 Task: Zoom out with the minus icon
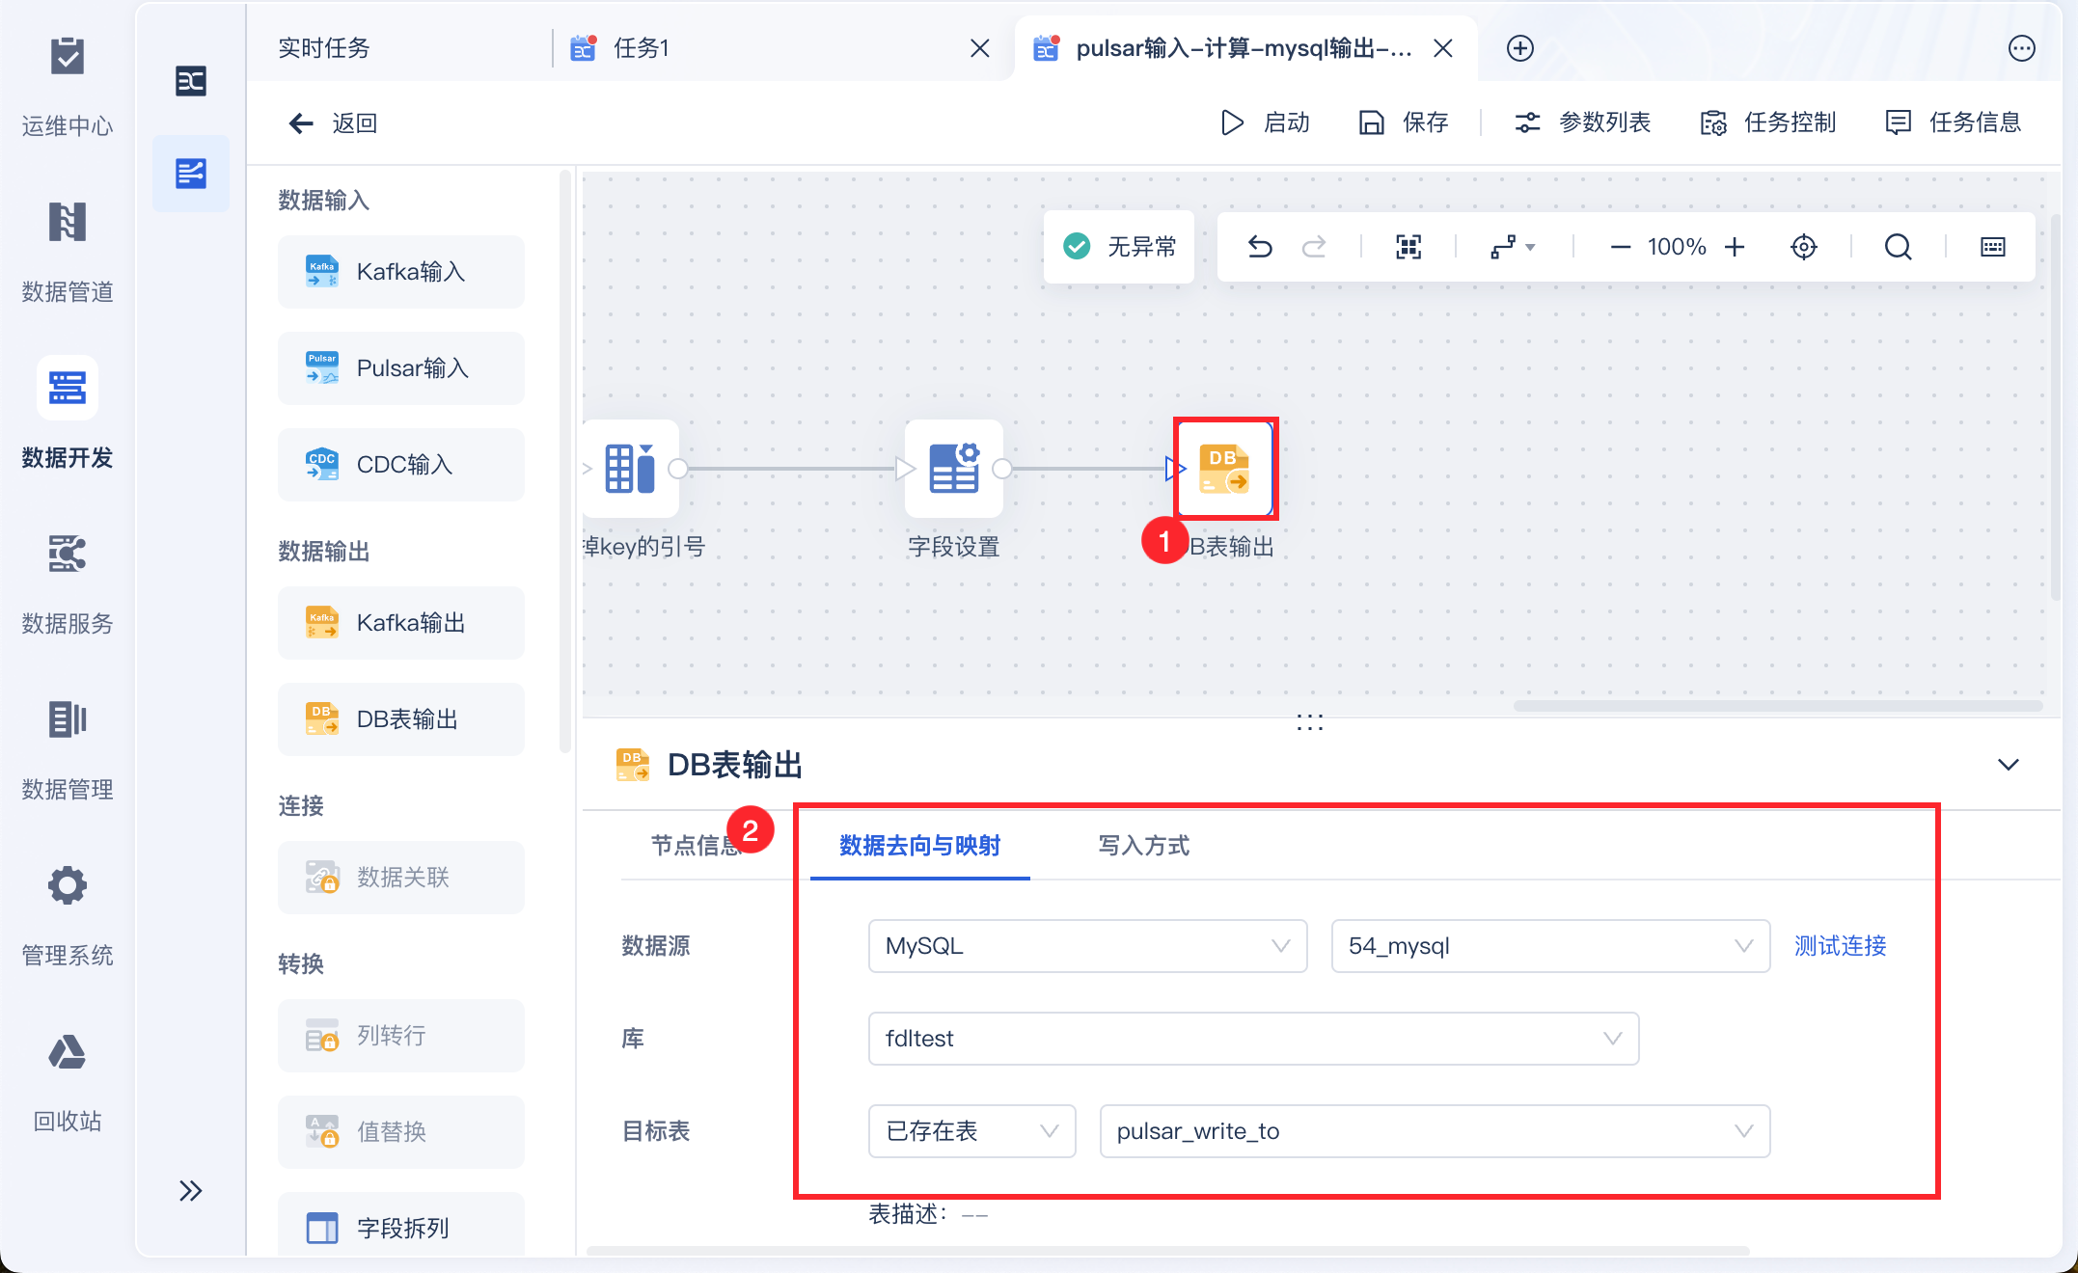point(1620,247)
